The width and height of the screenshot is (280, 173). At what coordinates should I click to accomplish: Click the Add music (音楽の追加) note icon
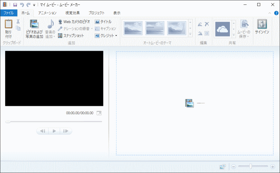[x=51, y=24]
